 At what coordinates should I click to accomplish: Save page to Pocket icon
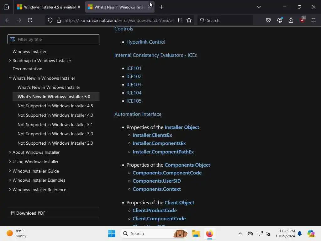coord(268,20)
